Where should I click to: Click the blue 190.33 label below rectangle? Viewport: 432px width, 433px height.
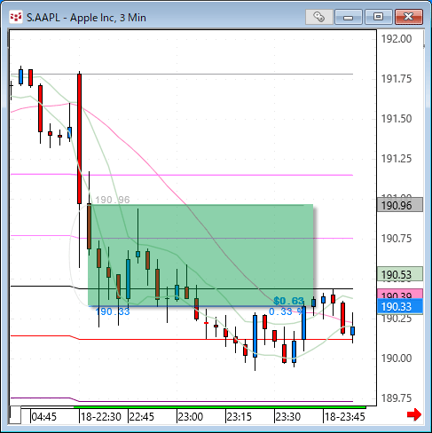pyautogui.click(x=113, y=311)
